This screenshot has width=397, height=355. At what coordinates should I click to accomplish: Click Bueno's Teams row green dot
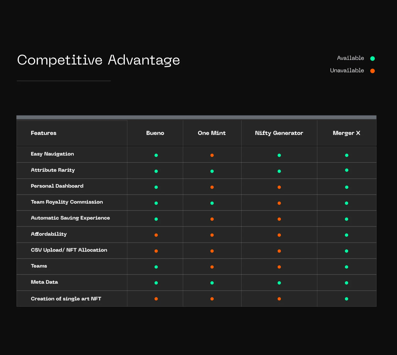tap(156, 267)
